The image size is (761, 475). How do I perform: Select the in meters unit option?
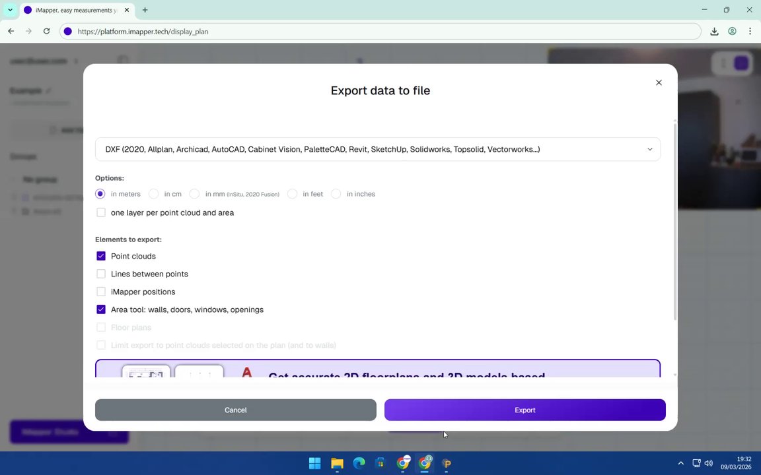(100, 194)
